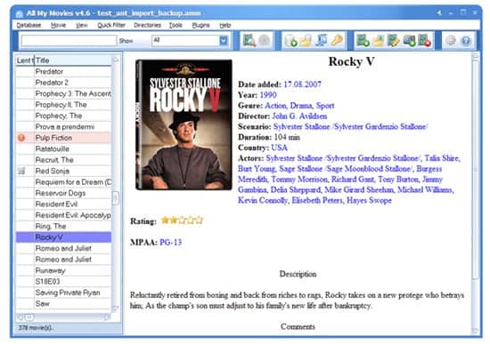Open the Plugins menu

(200, 25)
